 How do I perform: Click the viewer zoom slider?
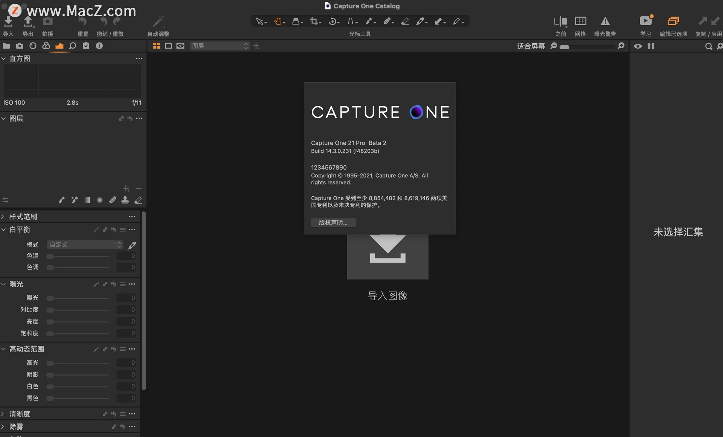click(x=587, y=47)
